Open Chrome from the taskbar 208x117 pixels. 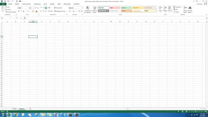coord(16,115)
